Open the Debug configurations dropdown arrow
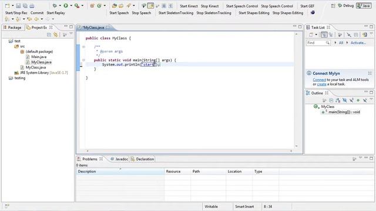The image size is (376, 211). pyautogui.click(x=60, y=5)
